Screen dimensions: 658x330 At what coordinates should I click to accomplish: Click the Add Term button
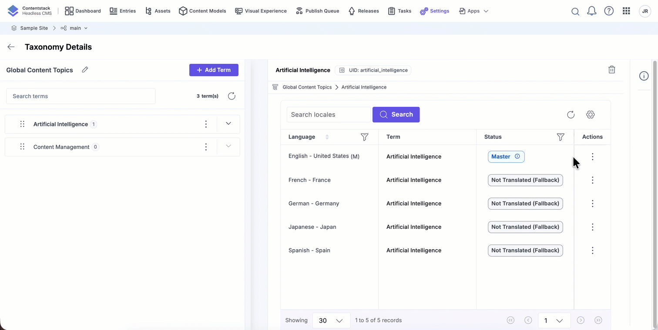tap(214, 70)
